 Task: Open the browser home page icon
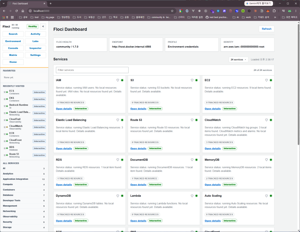point(23,11)
